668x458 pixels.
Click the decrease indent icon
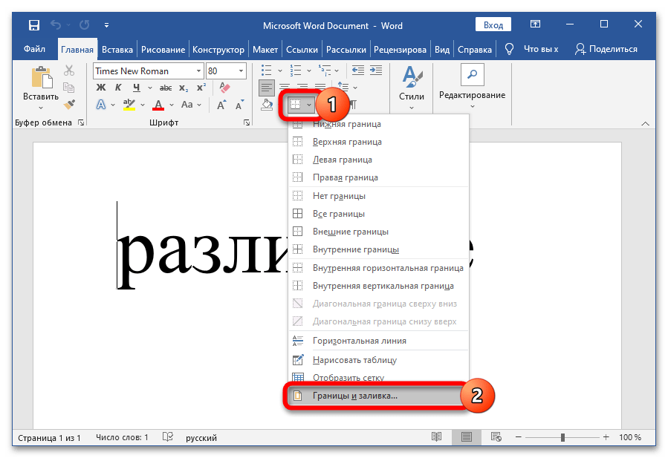(x=358, y=71)
